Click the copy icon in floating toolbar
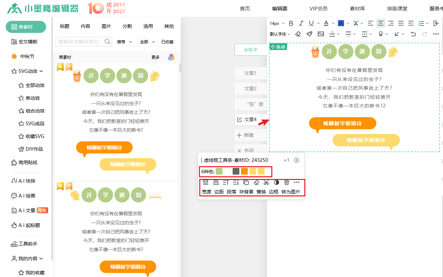This screenshot has height=277, width=443. tap(246, 182)
